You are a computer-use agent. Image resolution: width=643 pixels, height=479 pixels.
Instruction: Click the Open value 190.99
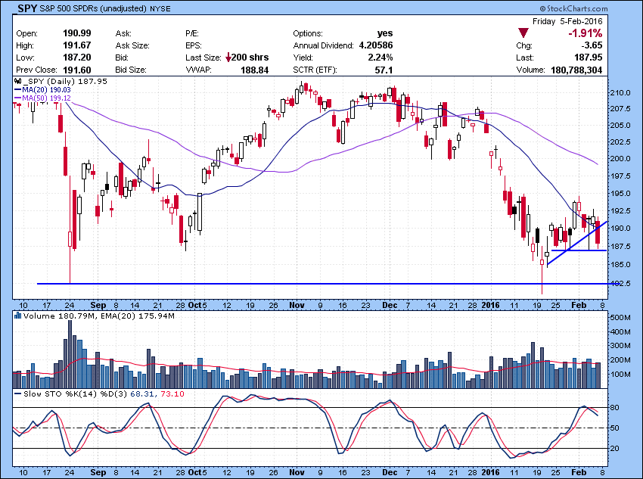pyautogui.click(x=76, y=33)
